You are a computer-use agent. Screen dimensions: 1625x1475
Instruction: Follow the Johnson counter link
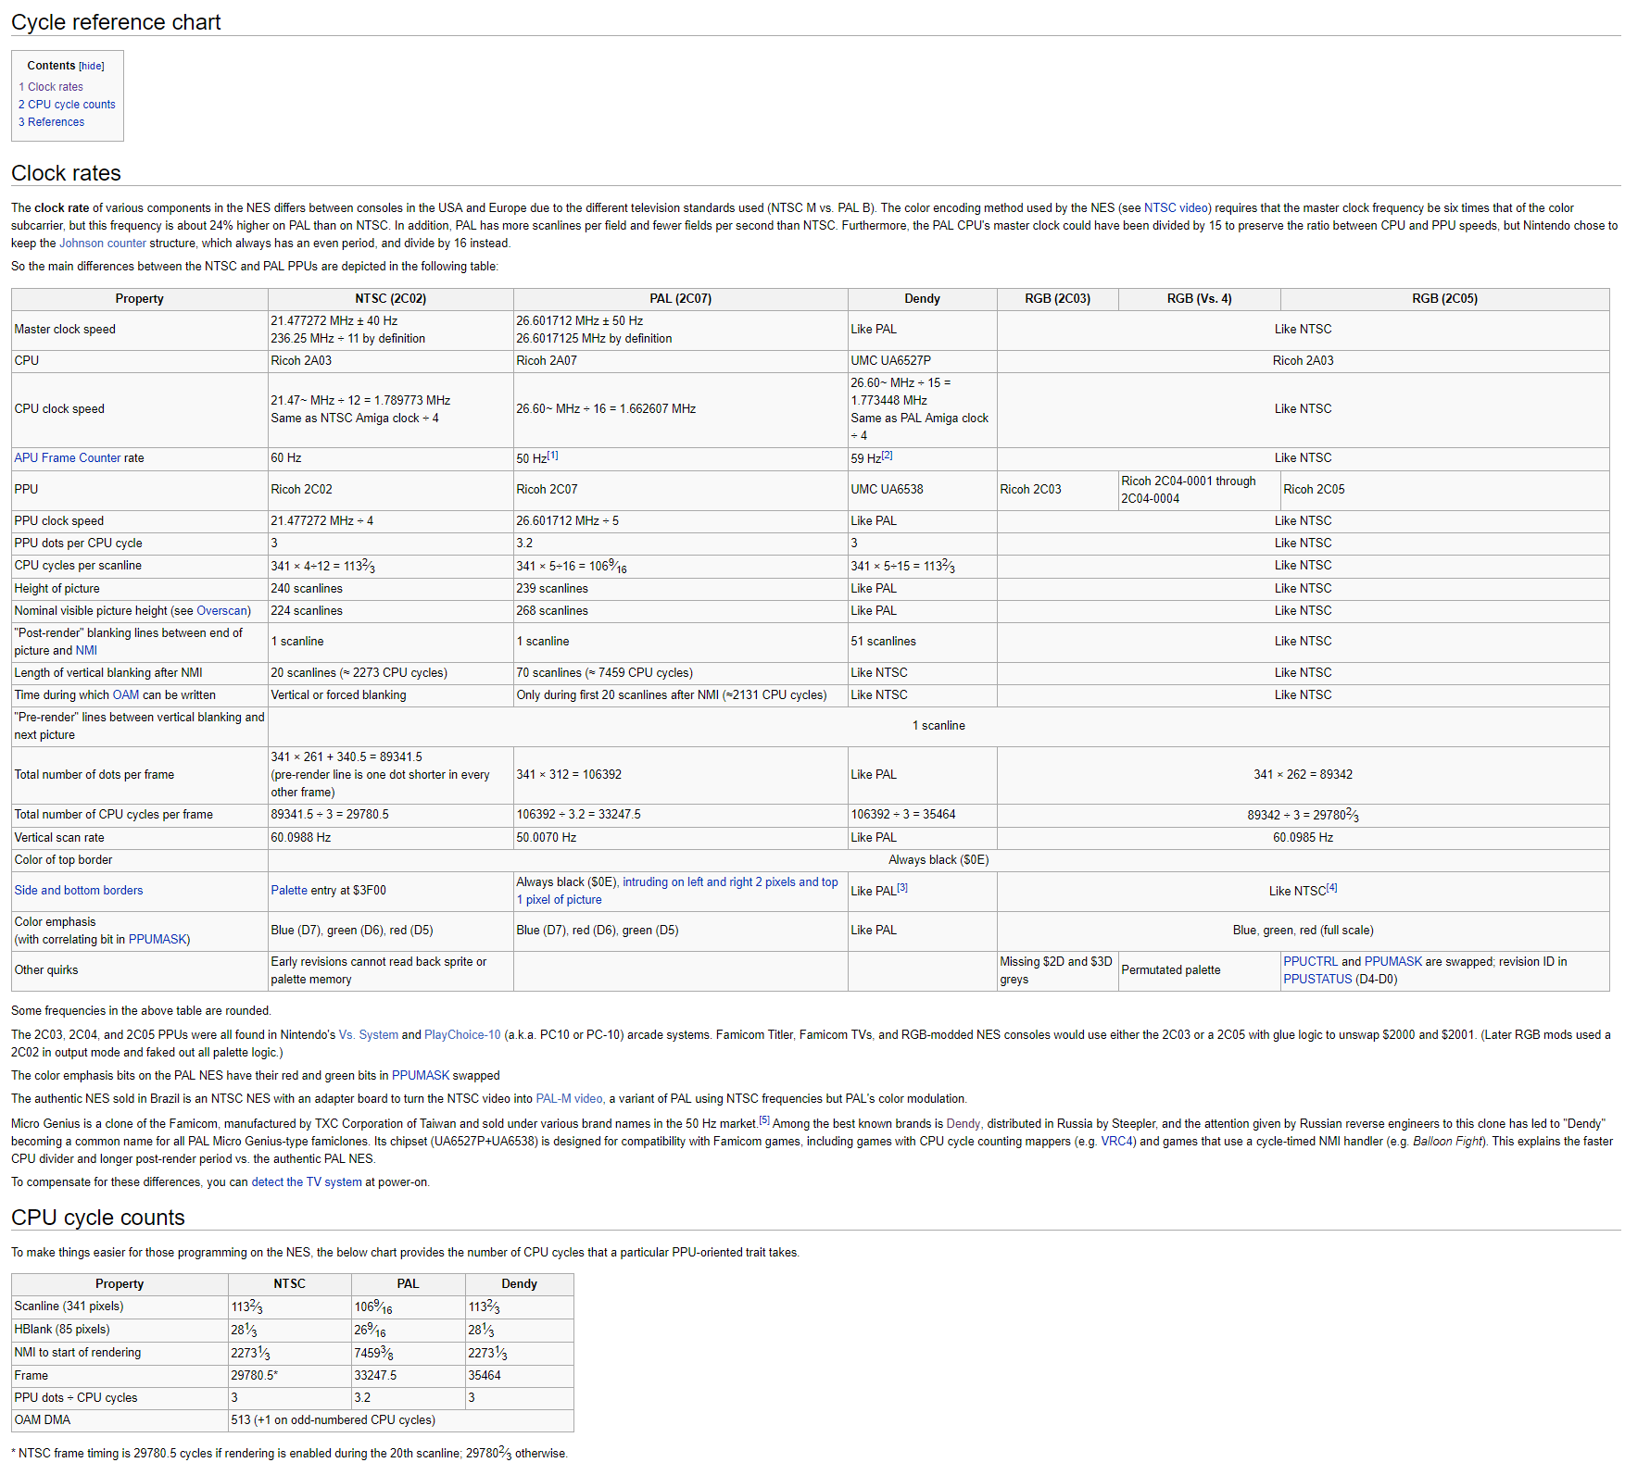103,244
